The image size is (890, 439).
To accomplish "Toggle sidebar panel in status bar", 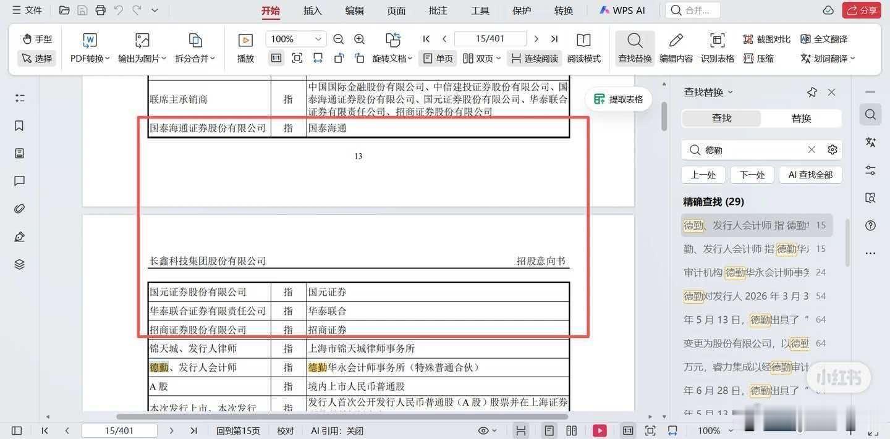I will (17, 430).
